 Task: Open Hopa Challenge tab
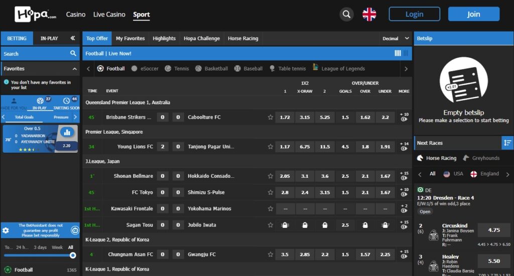[202, 38]
